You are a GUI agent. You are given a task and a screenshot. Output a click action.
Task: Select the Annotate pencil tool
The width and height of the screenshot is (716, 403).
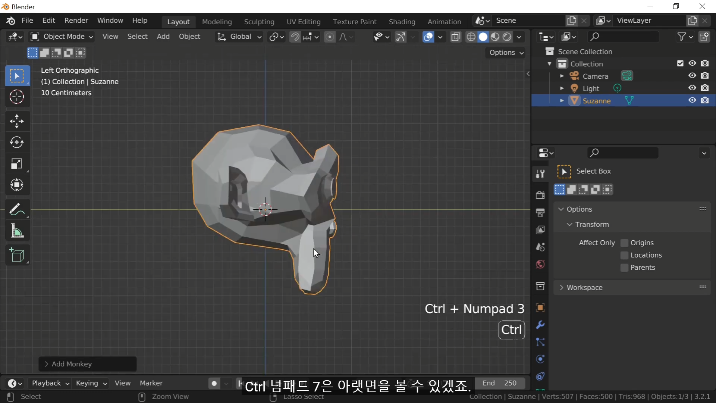[x=17, y=210]
